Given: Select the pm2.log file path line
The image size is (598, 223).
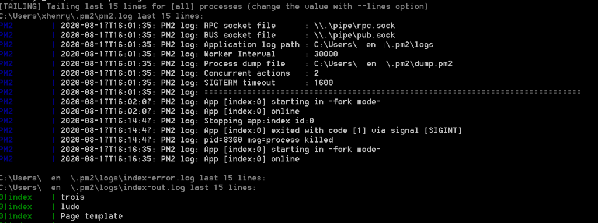Looking at the screenshot, I should click(x=102, y=16).
